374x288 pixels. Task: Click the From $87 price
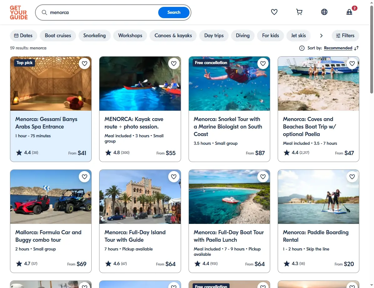(255, 153)
